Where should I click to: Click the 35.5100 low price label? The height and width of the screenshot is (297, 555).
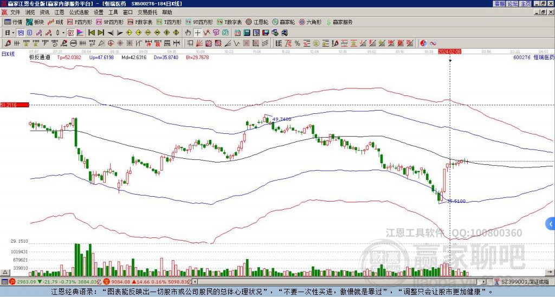[x=456, y=201]
